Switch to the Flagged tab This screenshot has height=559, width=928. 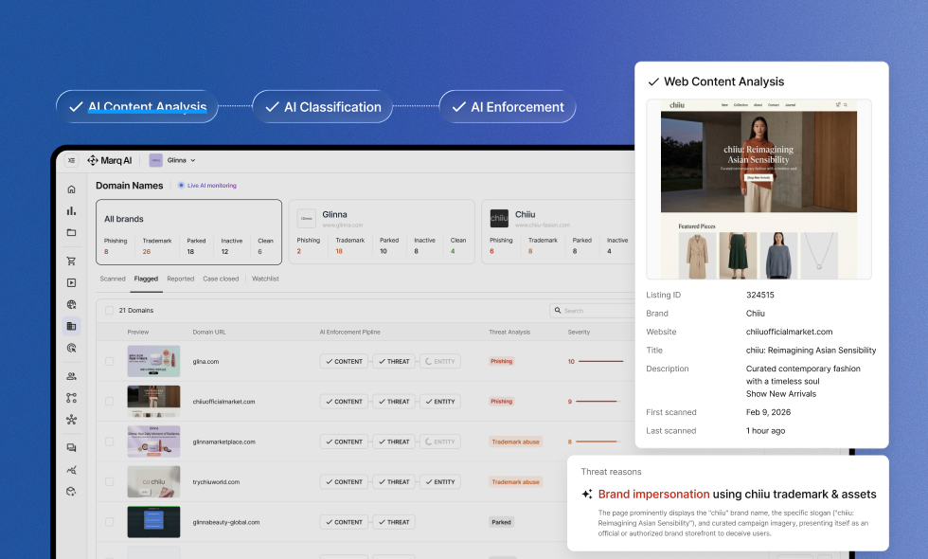point(146,279)
